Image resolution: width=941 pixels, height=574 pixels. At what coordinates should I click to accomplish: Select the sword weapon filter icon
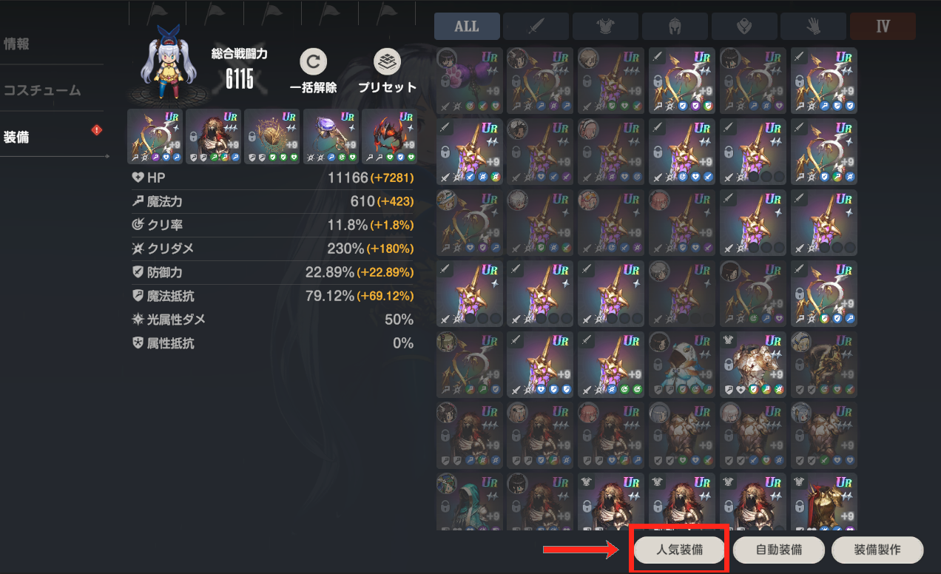(536, 27)
